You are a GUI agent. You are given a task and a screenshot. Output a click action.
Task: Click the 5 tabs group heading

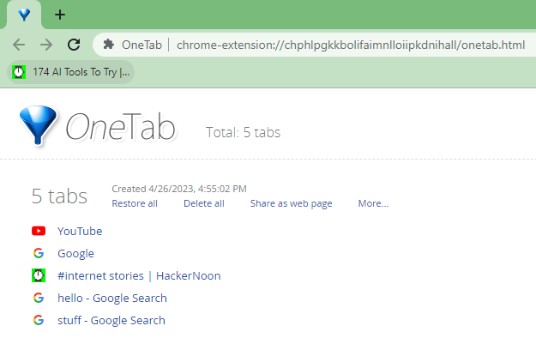pyautogui.click(x=59, y=196)
